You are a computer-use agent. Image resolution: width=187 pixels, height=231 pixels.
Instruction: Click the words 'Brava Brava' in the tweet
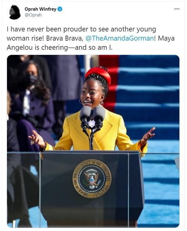64,38
